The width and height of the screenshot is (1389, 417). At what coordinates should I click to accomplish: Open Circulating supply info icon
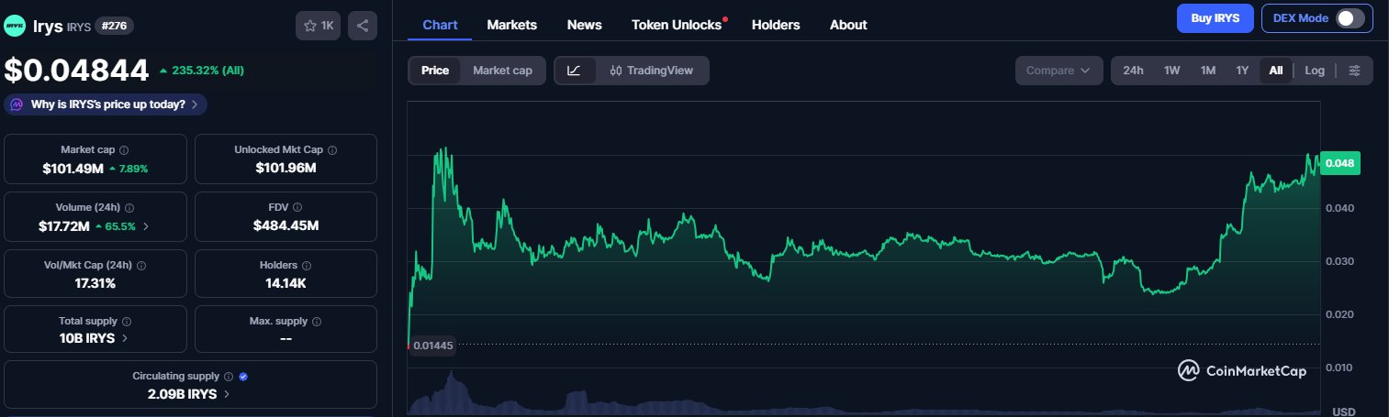coord(229,376)
